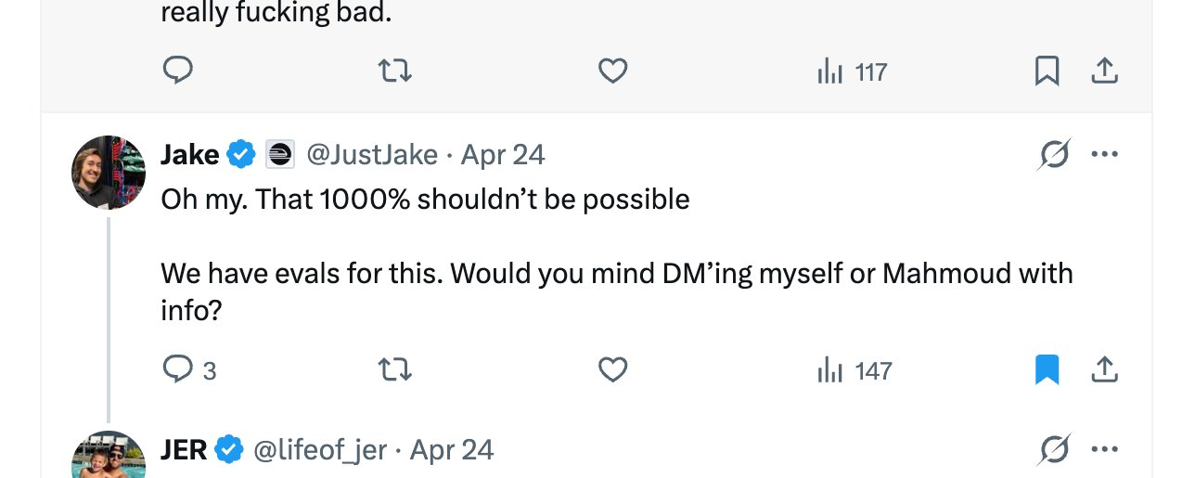This screenshot has height=478, width=1195.
Task: Reply to Jake's tweet
Action: pyautogui.click(x=178, y=370)
